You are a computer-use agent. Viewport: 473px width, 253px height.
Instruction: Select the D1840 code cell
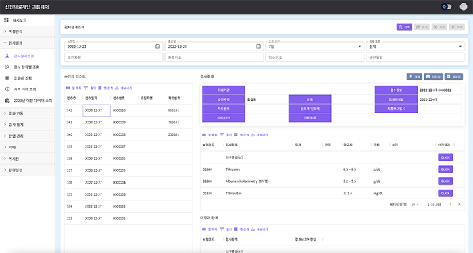tap(211, 169)
